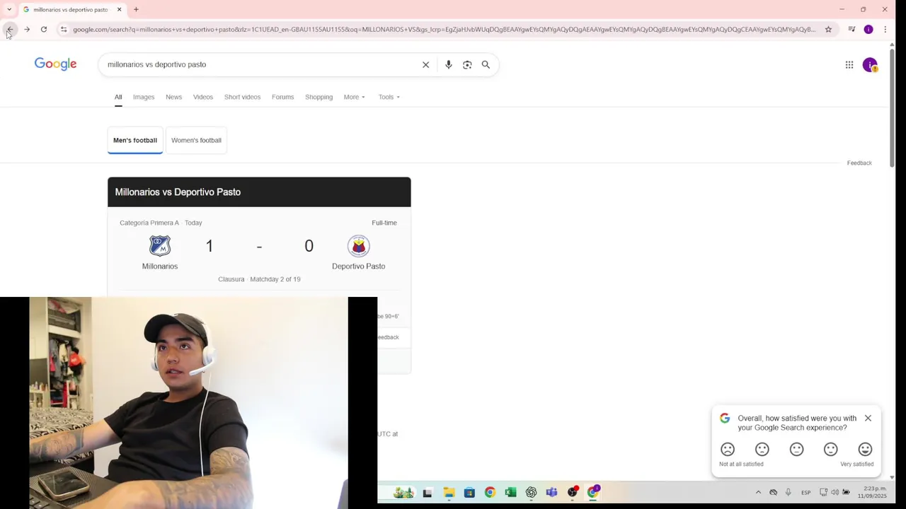906x509 pixels.
Task: Search by voice microphone icon
Action: (x=449, y=64)
